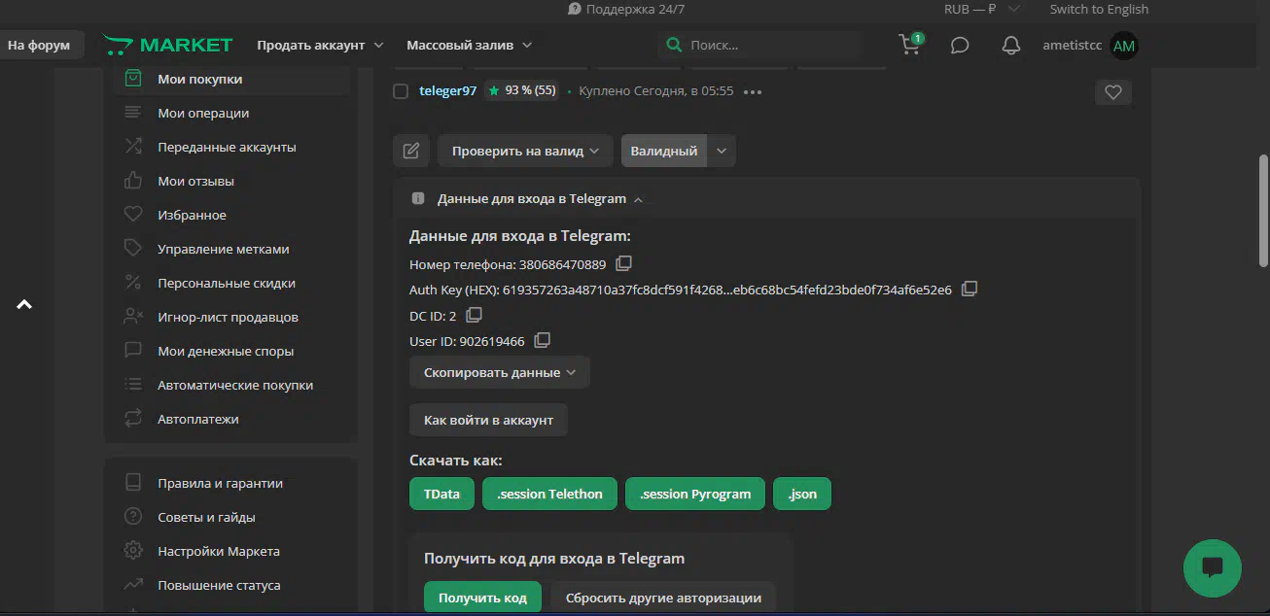This screenshot has height=616, width=1270.
Task: Click the edit pencil icon button
Action: pyautogui.click(x=411, y=151)
